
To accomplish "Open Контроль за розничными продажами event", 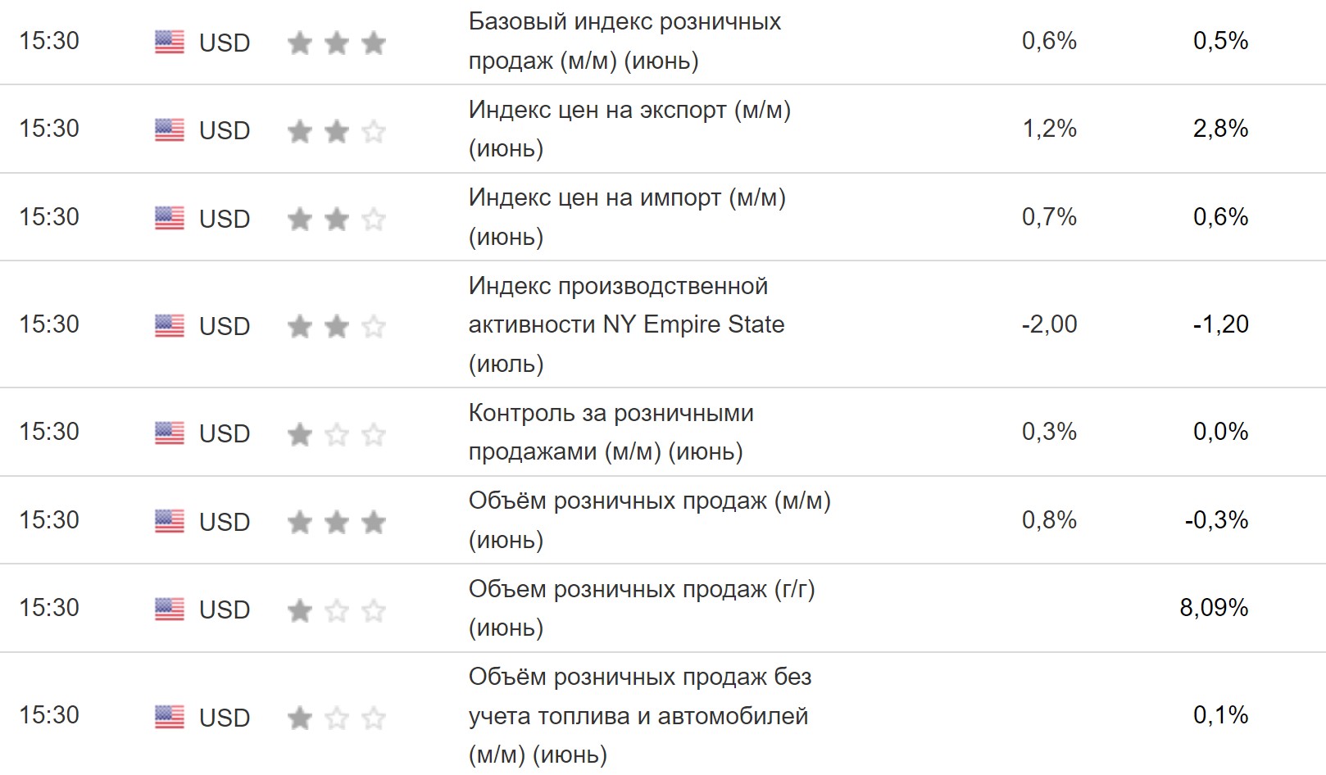I will (x=611, y=432).
